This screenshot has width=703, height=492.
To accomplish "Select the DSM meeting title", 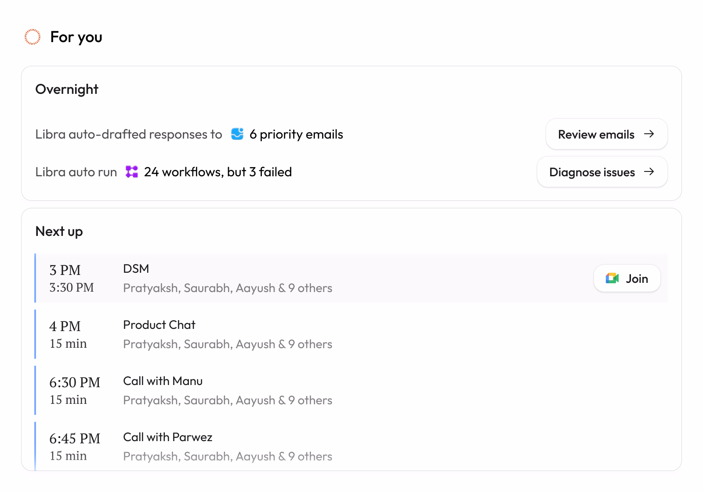I will [136, 269].
